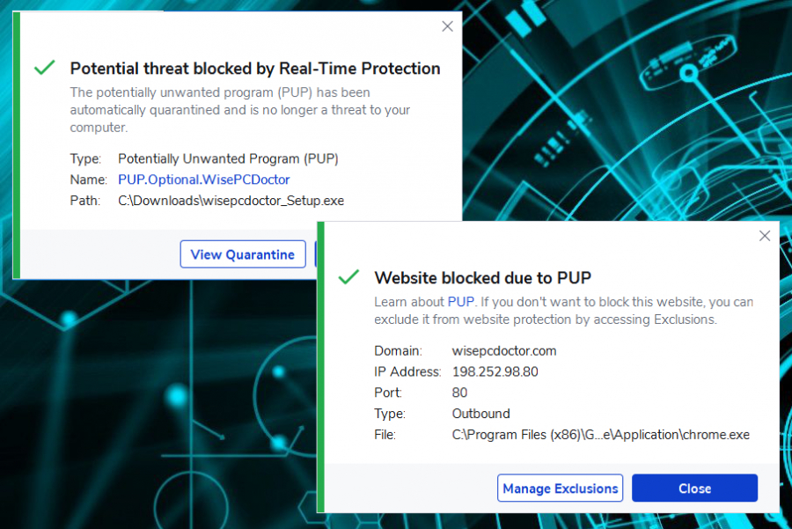Click the green status bar on the Website blocked popup
This screenshot has width=792, height=529.
[x=320, y=367]
